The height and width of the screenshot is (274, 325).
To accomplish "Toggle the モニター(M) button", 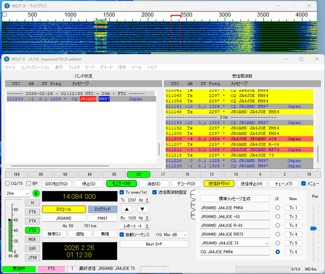I will [x=121, y=184].
